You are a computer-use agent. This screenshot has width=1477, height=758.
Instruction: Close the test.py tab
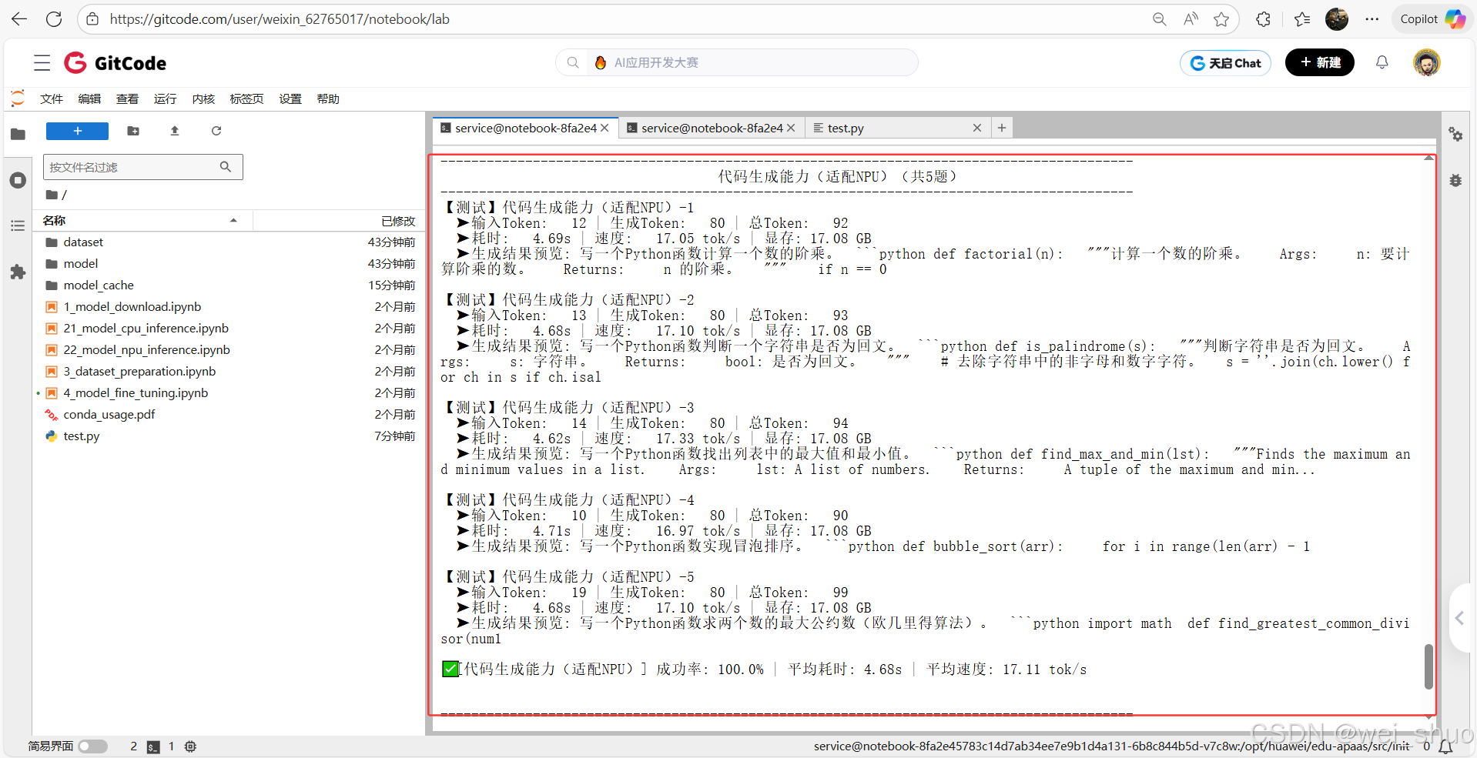point(977,128)
